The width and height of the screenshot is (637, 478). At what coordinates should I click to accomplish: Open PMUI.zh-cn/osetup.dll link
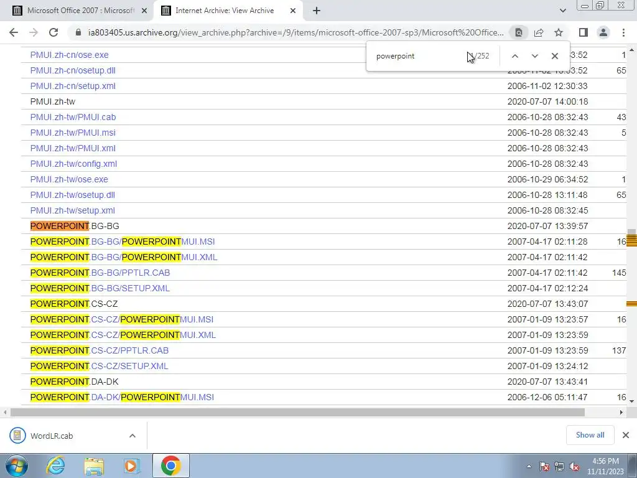click(73, 70)
